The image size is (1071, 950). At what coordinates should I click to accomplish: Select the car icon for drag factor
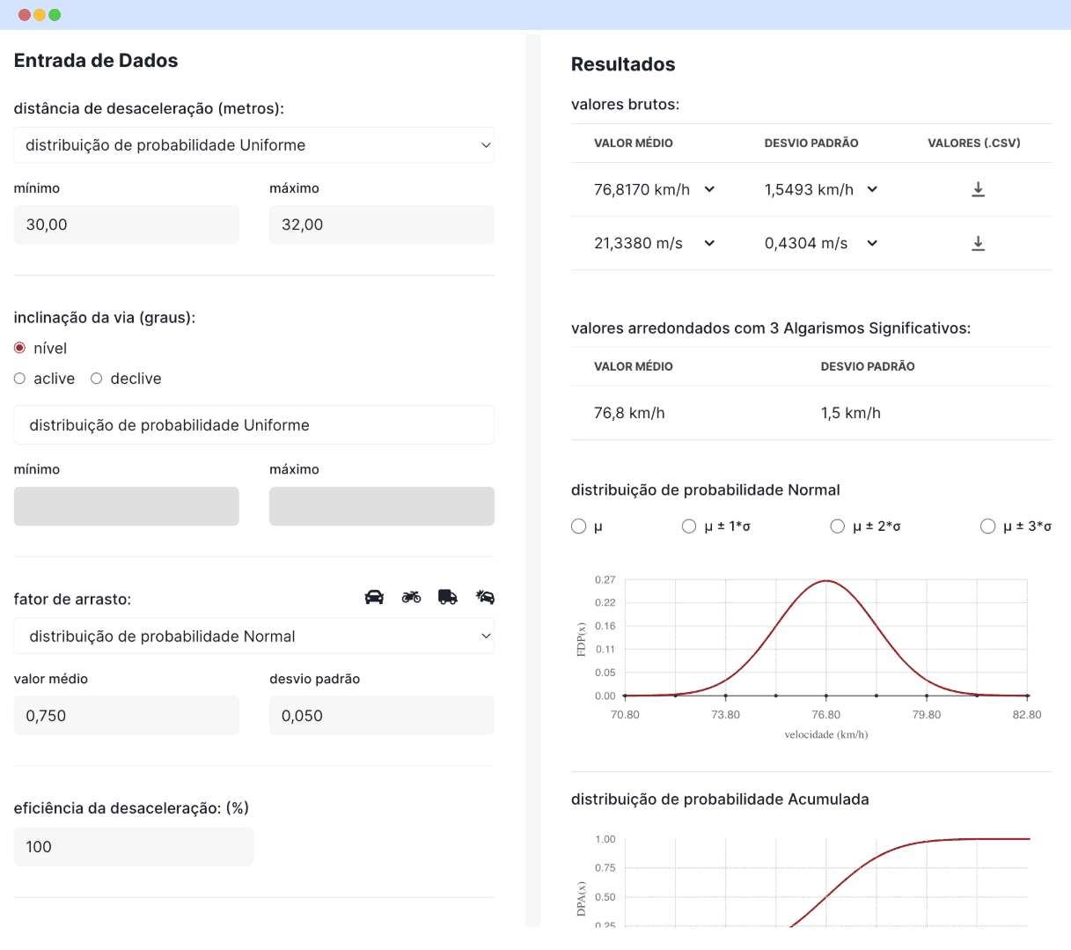(374, 597)
